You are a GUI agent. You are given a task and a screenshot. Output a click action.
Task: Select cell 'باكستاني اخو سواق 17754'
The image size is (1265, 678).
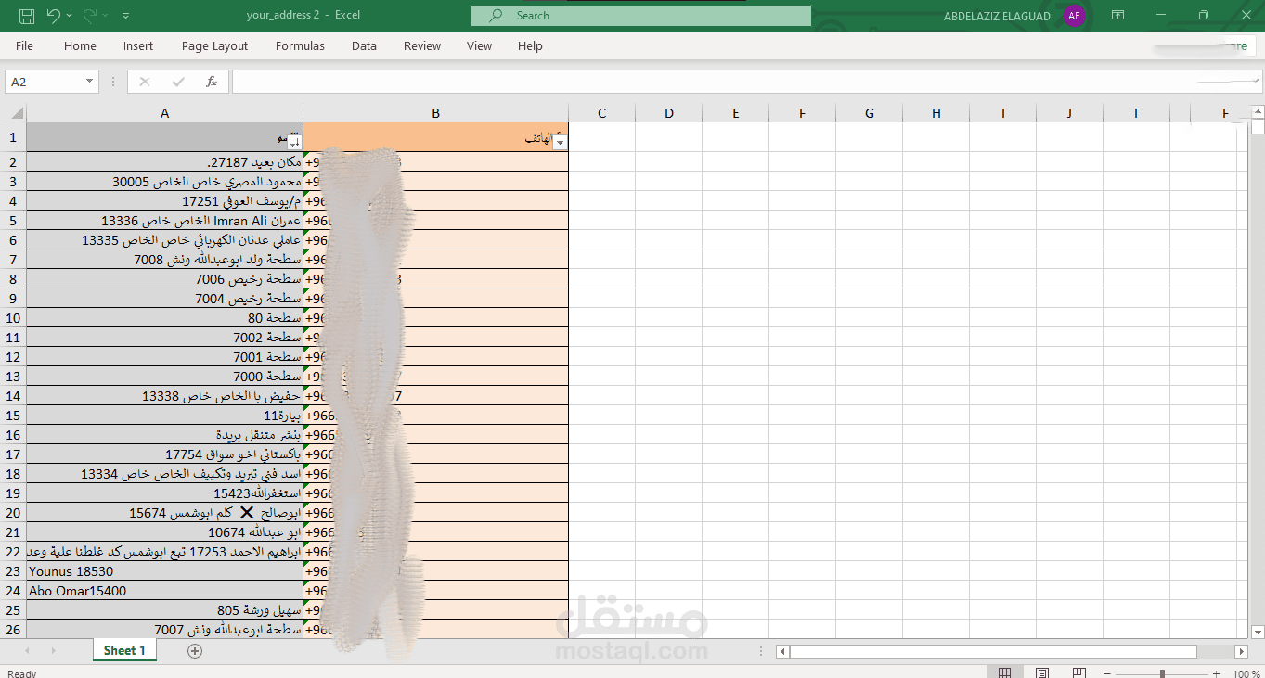(164, 454)
